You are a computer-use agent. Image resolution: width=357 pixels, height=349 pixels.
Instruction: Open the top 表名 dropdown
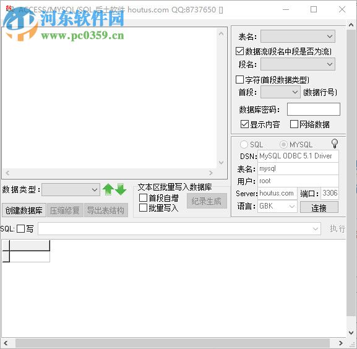(298, 37)
